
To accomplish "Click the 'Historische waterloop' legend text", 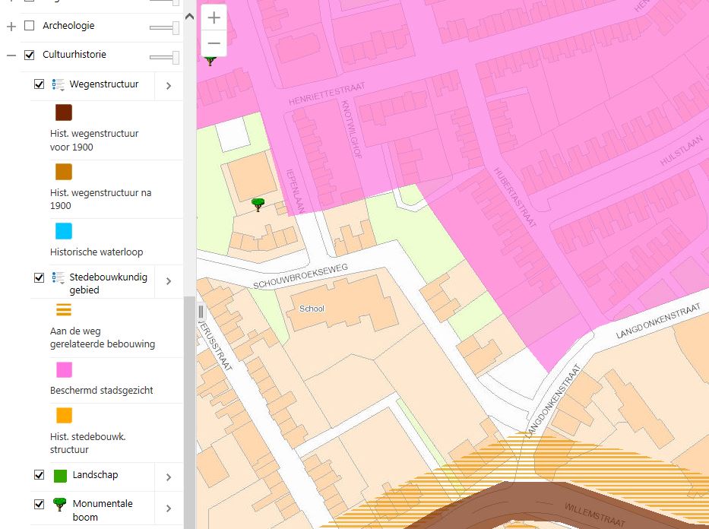I will [x=97, y=252].
